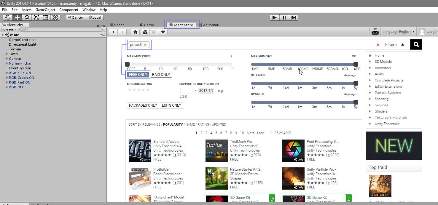Expand the RGB OFF object

coord(7,87)
